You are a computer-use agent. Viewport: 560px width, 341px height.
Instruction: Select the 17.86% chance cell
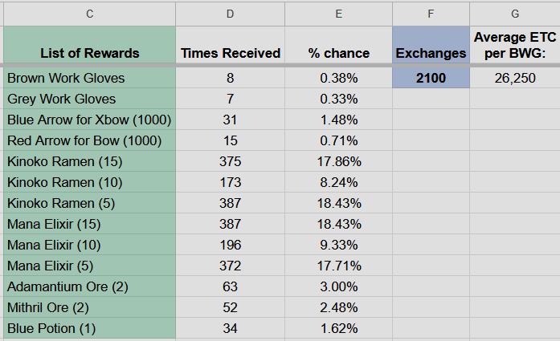pos(338,161)
